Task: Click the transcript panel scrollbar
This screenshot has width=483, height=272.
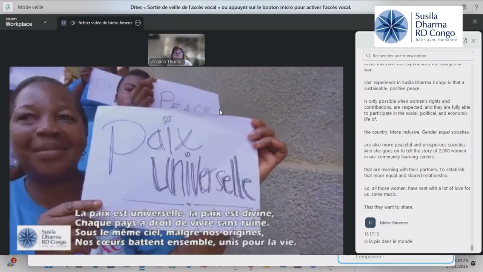Action: 472,248
